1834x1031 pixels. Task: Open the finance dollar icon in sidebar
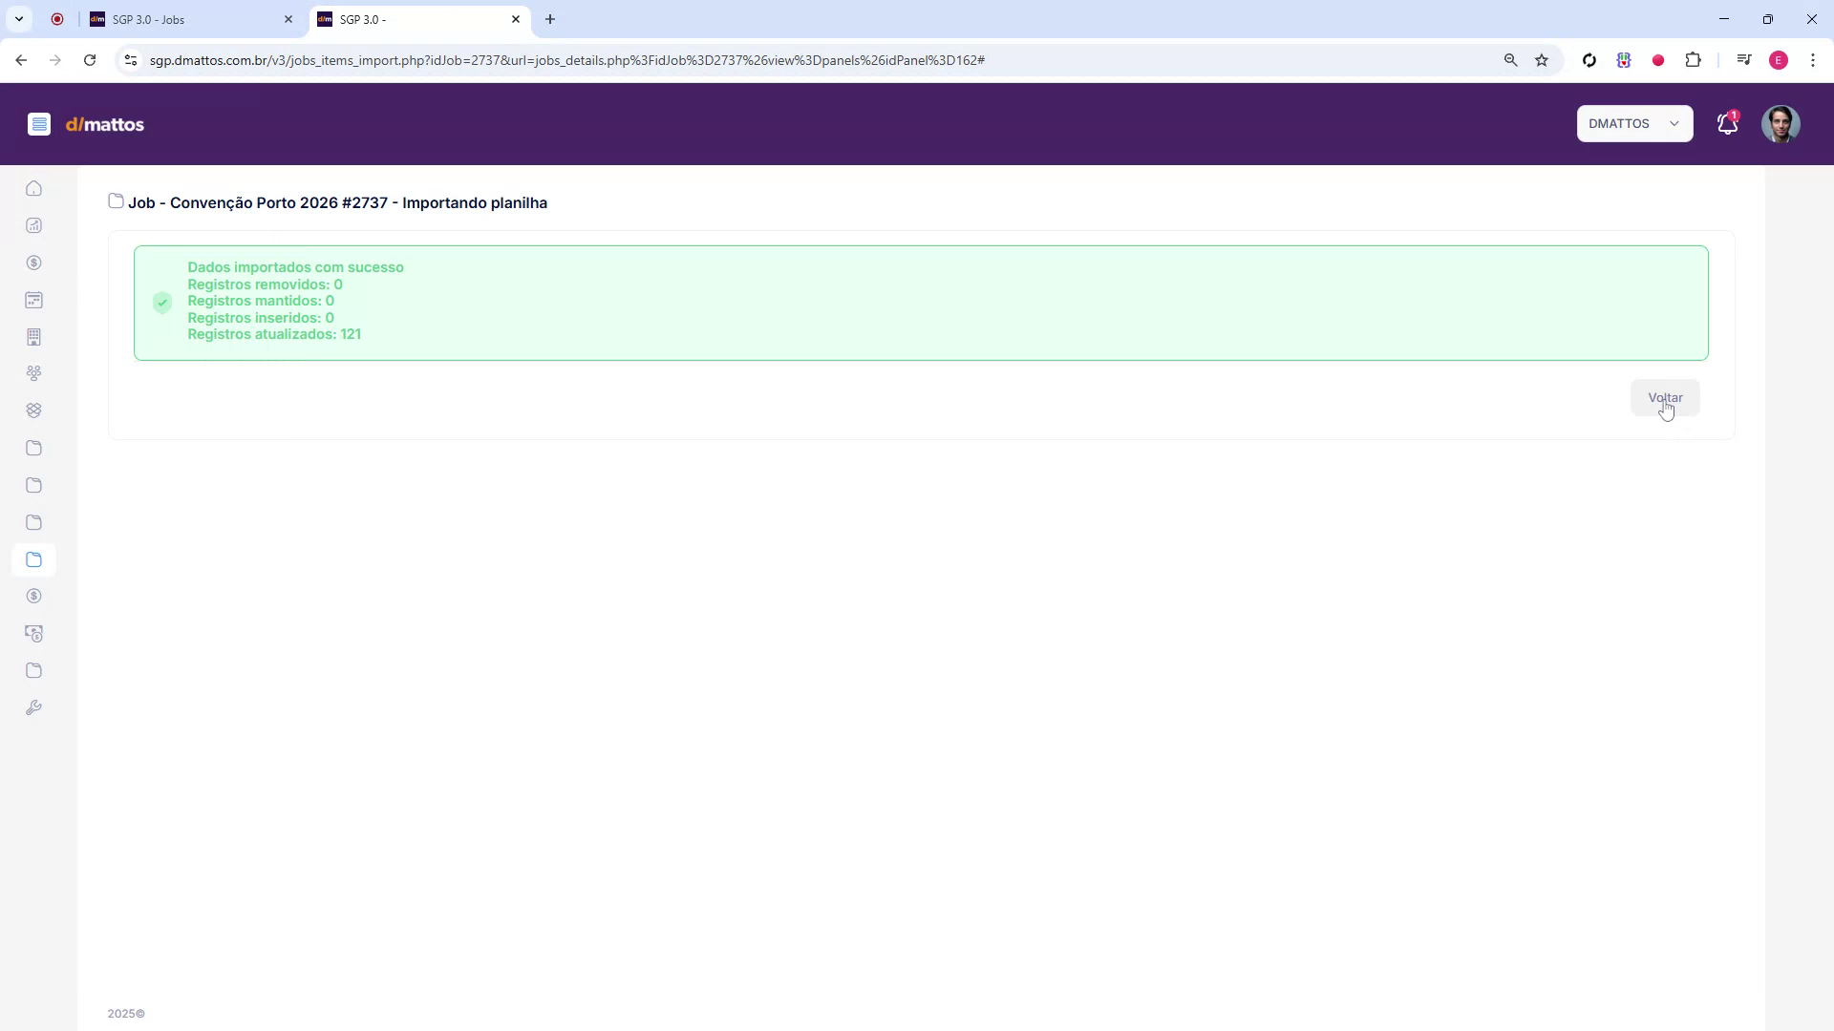point(34,263)
